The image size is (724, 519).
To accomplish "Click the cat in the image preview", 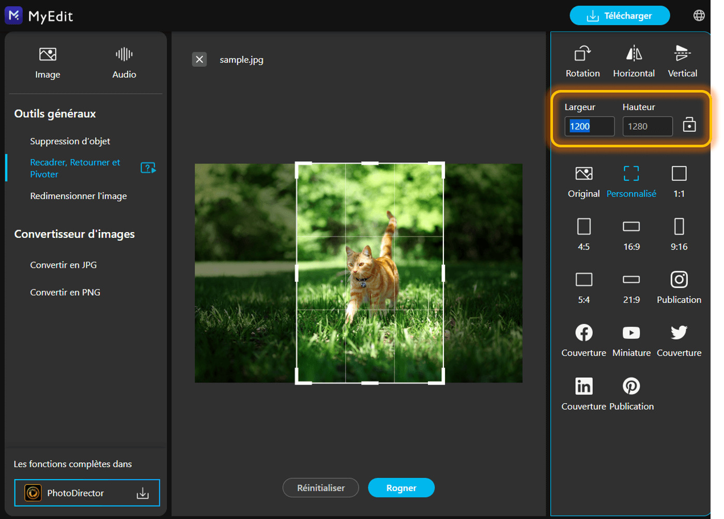I will (x=373, y=269).
